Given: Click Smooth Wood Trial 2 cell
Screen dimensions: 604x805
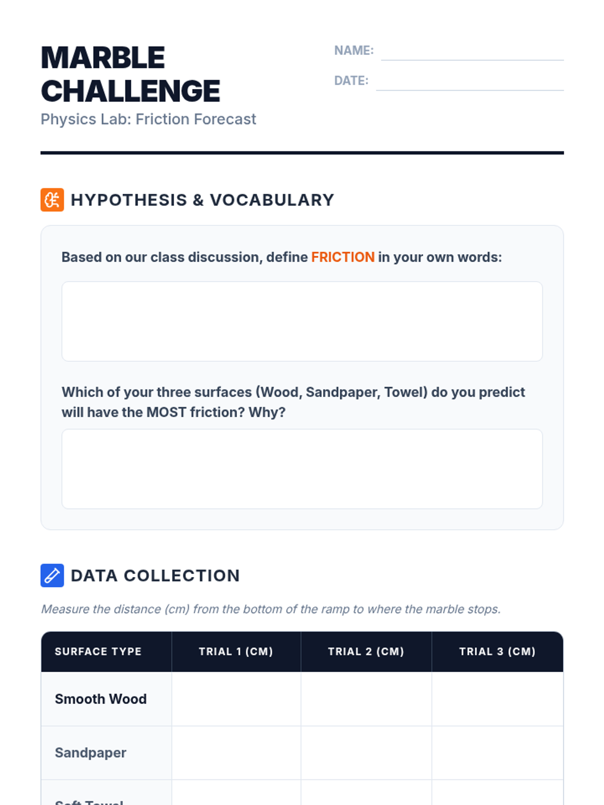Looking at the screenshot, I should (366, 699).
